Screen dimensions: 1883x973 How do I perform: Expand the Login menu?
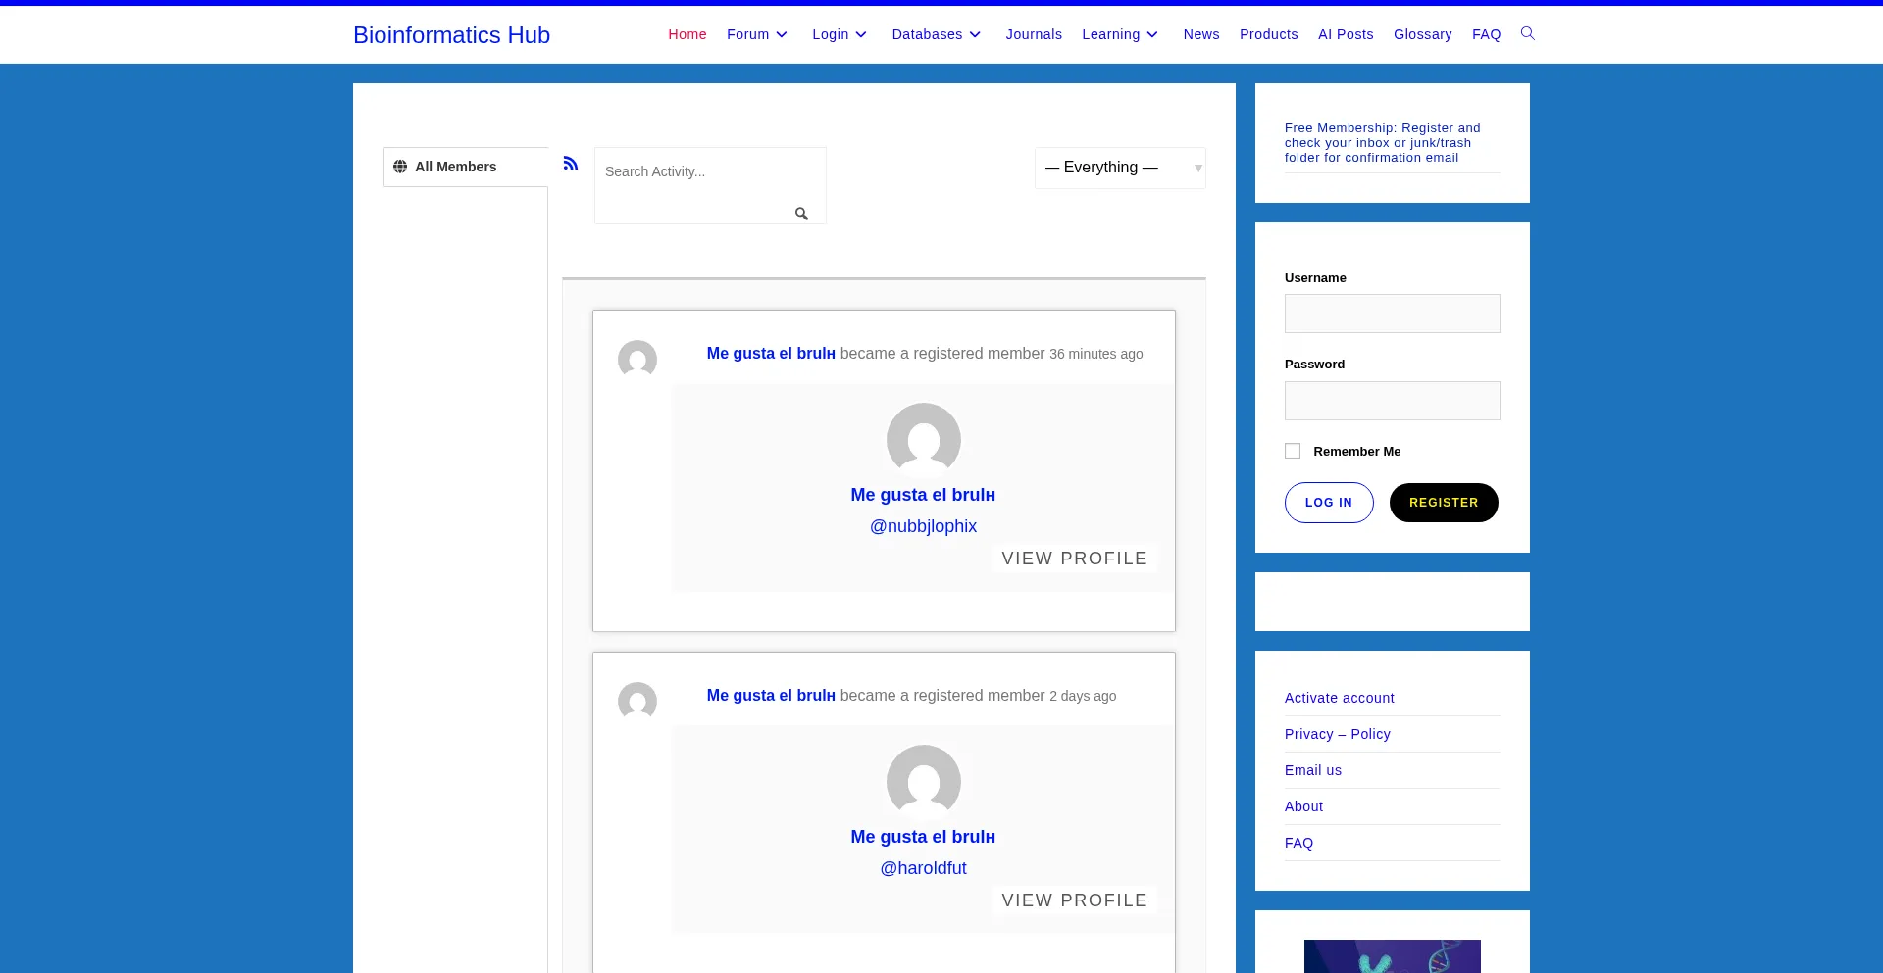840,34
